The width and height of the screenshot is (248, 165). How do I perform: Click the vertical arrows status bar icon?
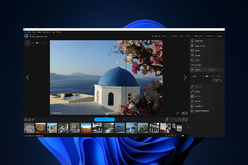[166, 136]
